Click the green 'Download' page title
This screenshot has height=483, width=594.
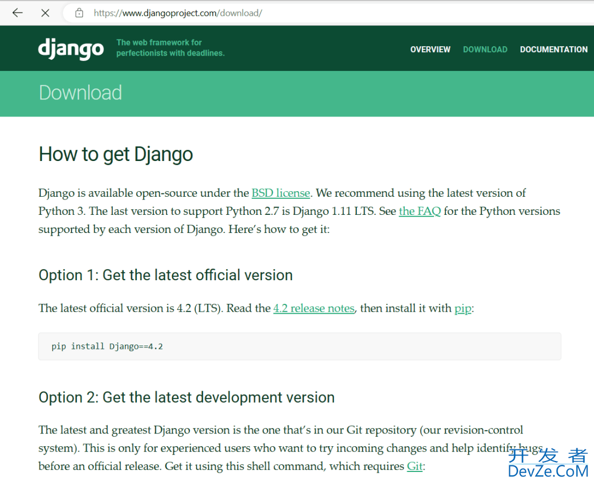pos(80,93)
